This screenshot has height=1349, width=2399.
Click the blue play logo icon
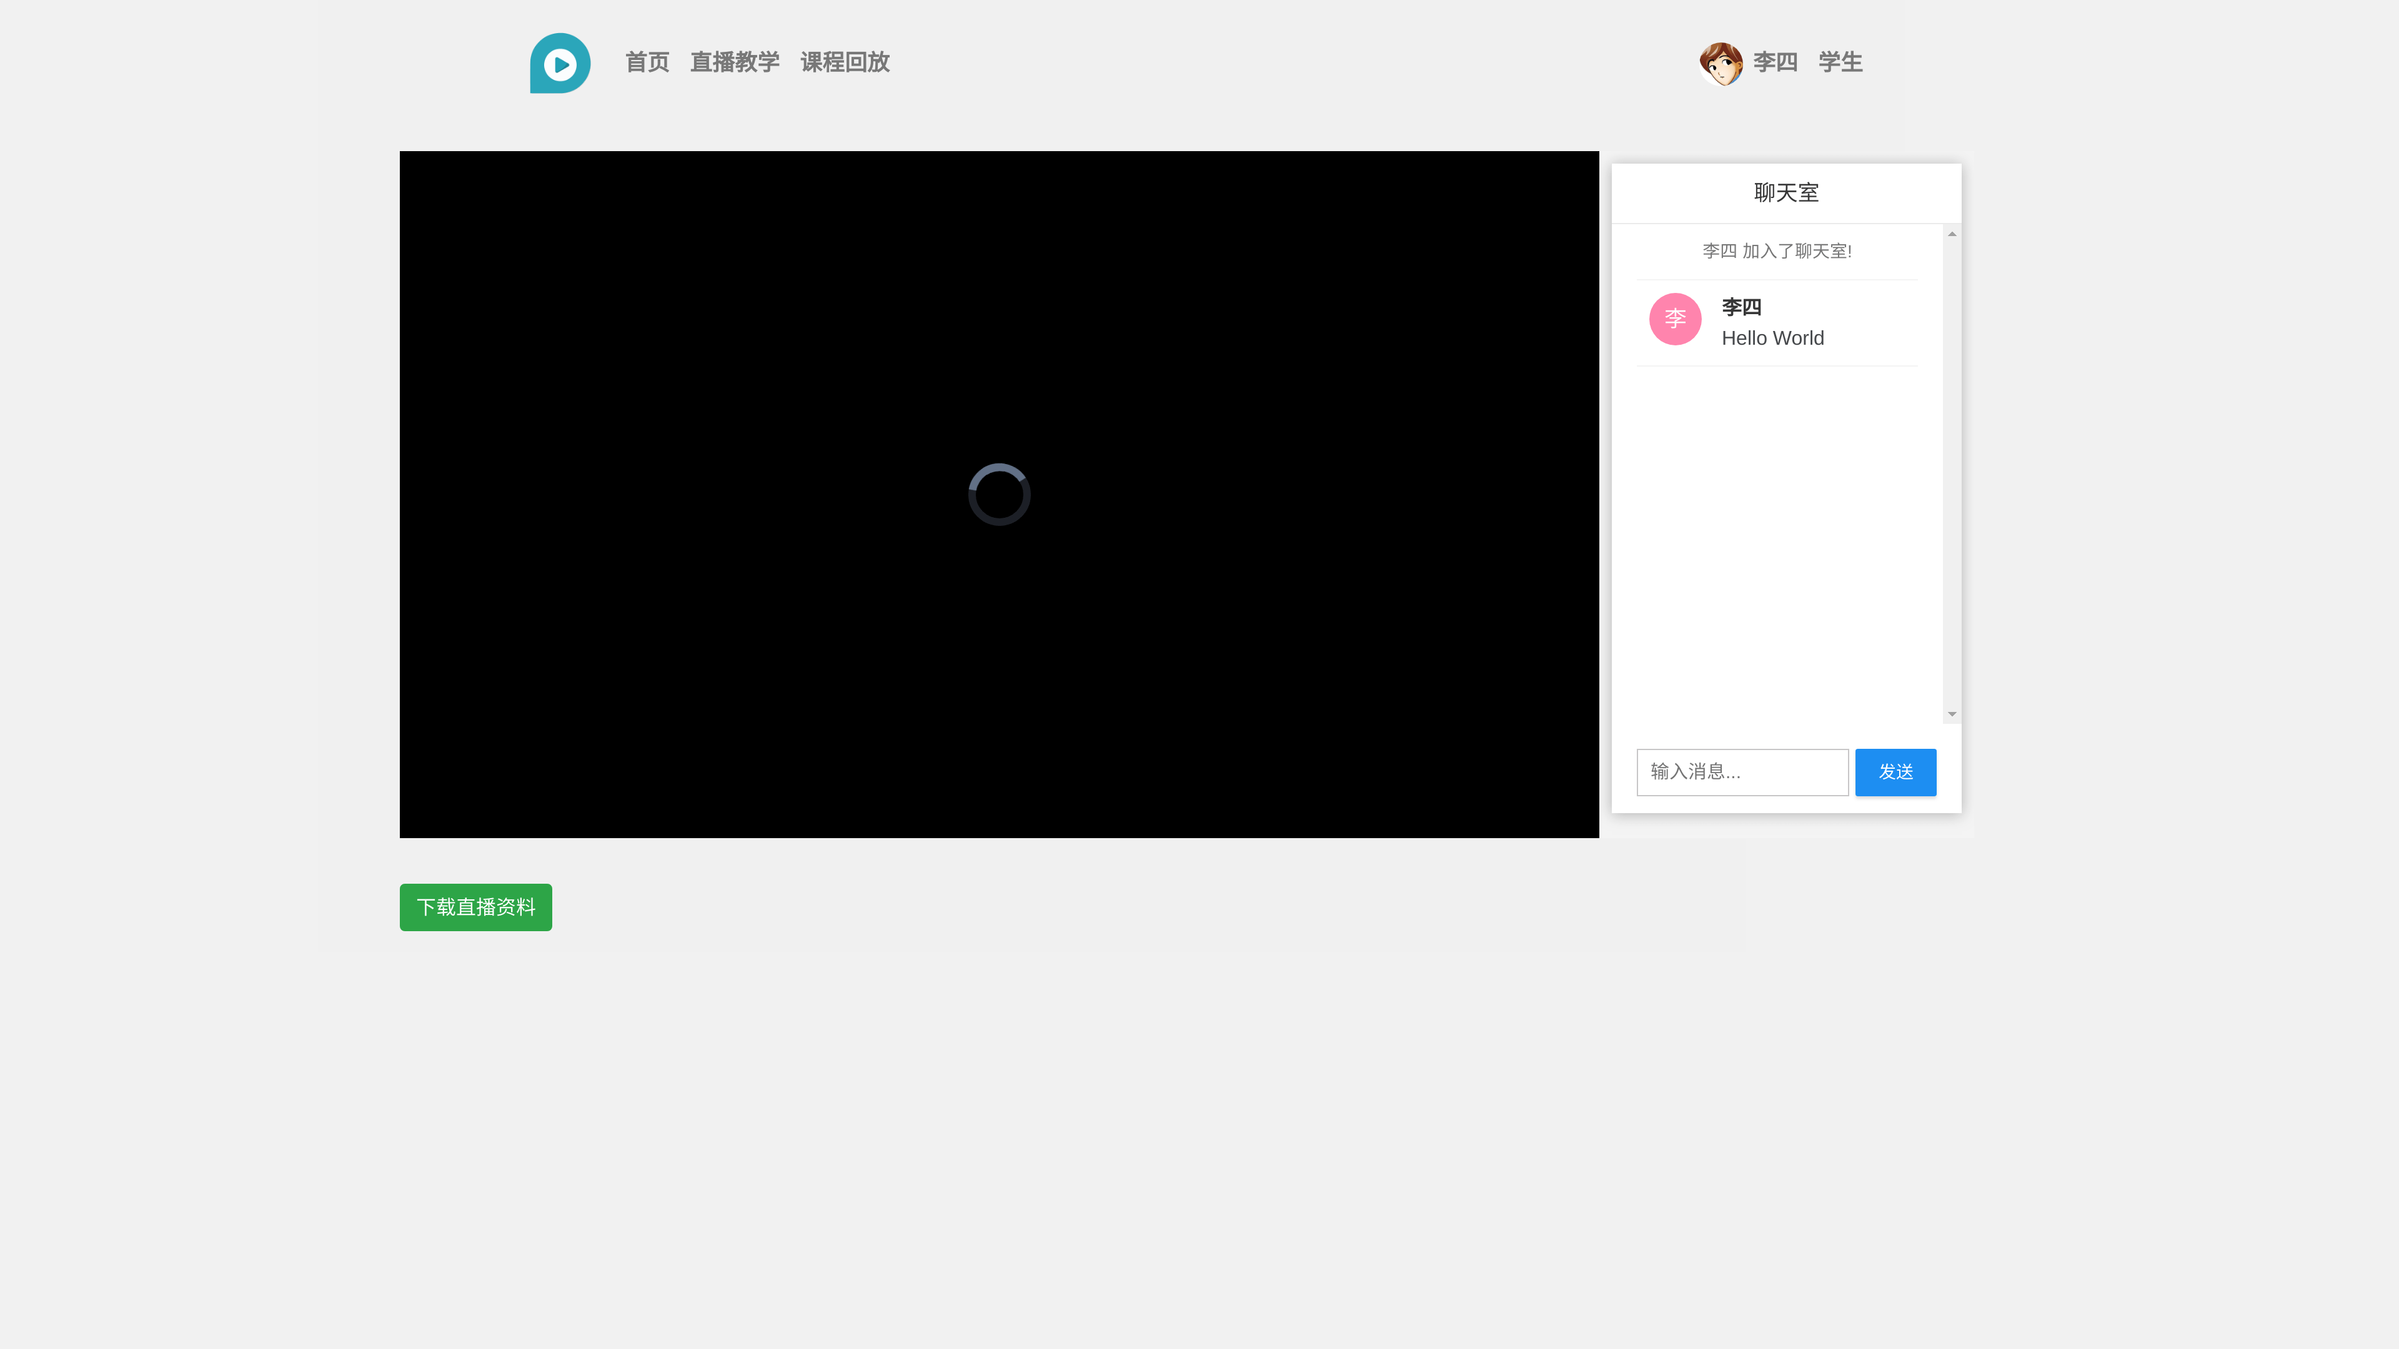pyautogui.click(x=560, y=63)
